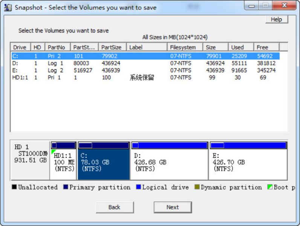Sort by the PartNo column header

[x=58, y=47]
